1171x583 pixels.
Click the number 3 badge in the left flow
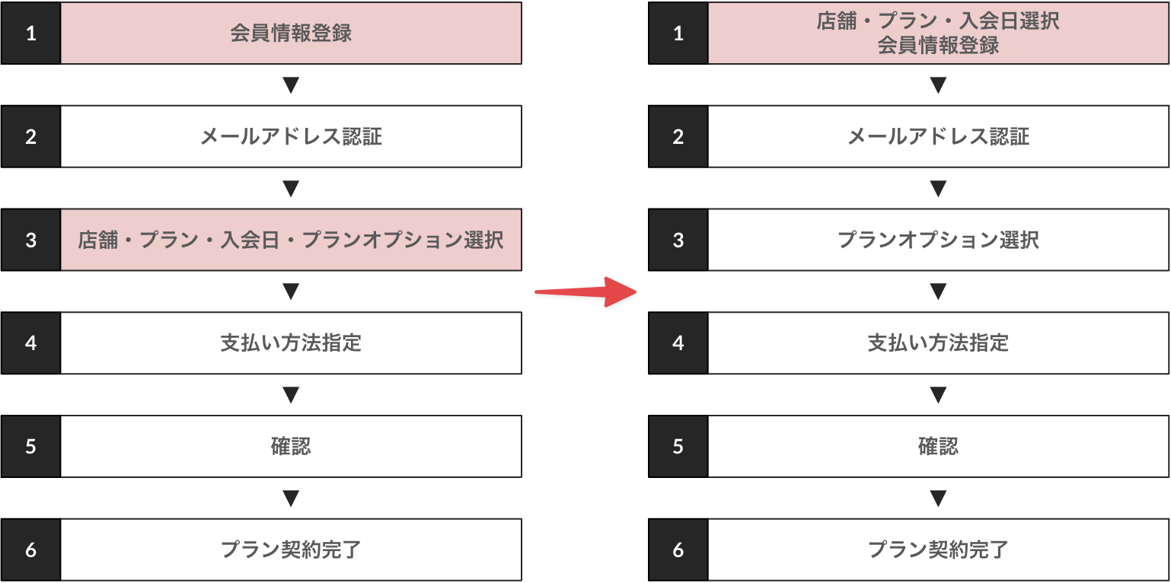coord(31,240)
